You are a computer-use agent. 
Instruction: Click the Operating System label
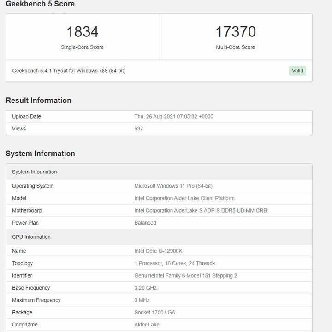[x=33, y=186]
